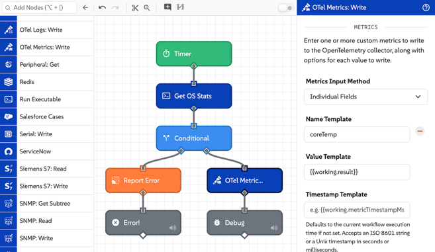This screenshot has height=252, width=435.
Task: Click the Run Executable node icon
Action: click(9, 99)
